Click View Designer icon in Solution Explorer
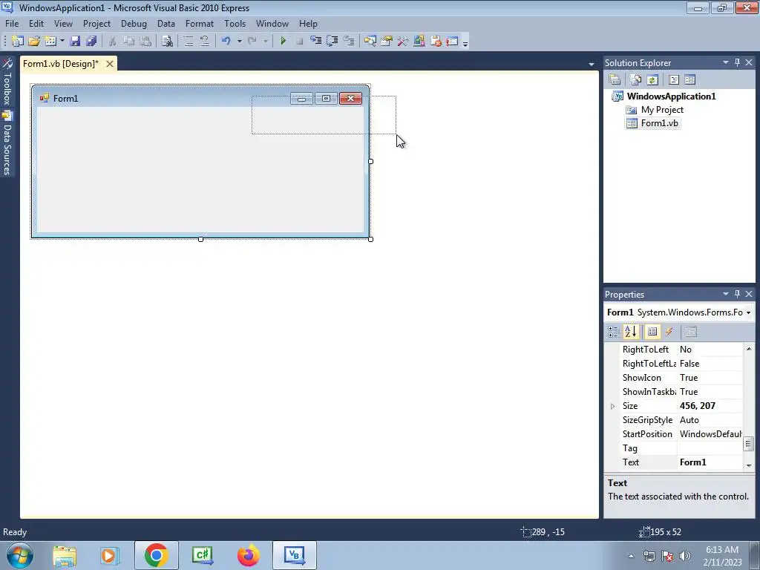 689,79
